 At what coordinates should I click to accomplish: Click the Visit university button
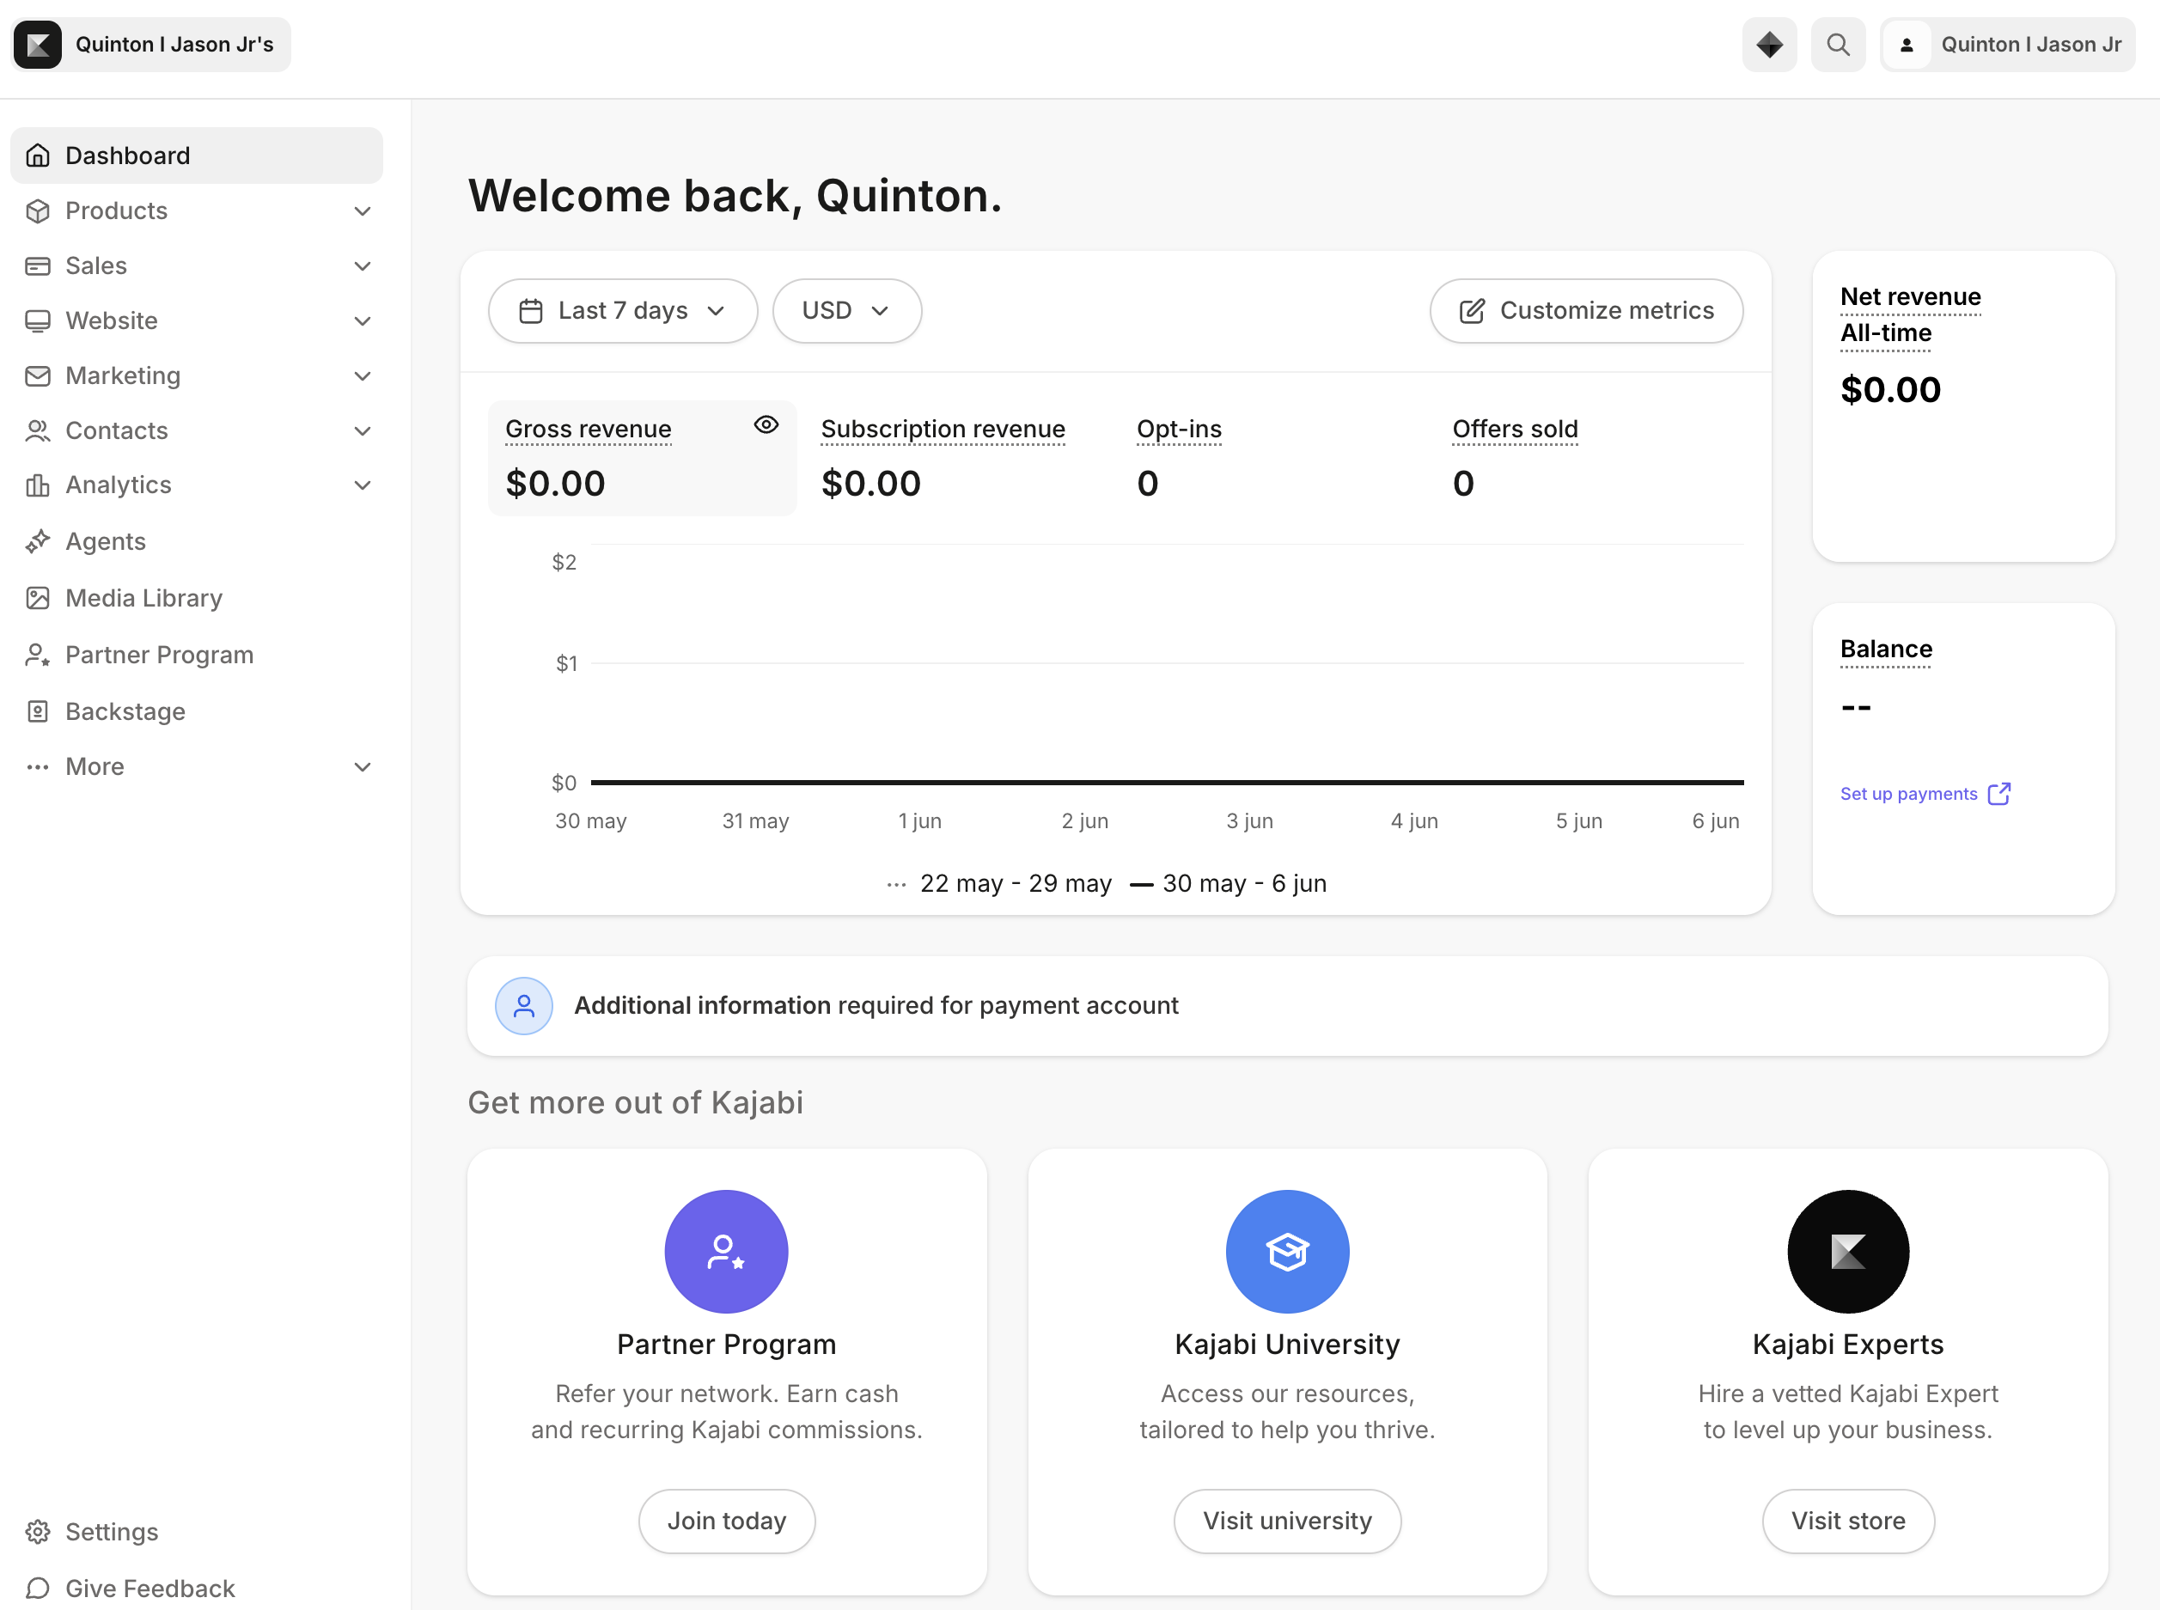(x=1288, y=1522)
